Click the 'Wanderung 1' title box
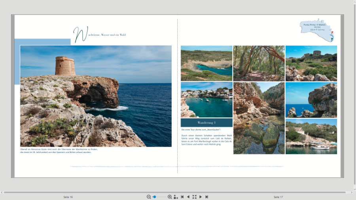 [206, 123]
